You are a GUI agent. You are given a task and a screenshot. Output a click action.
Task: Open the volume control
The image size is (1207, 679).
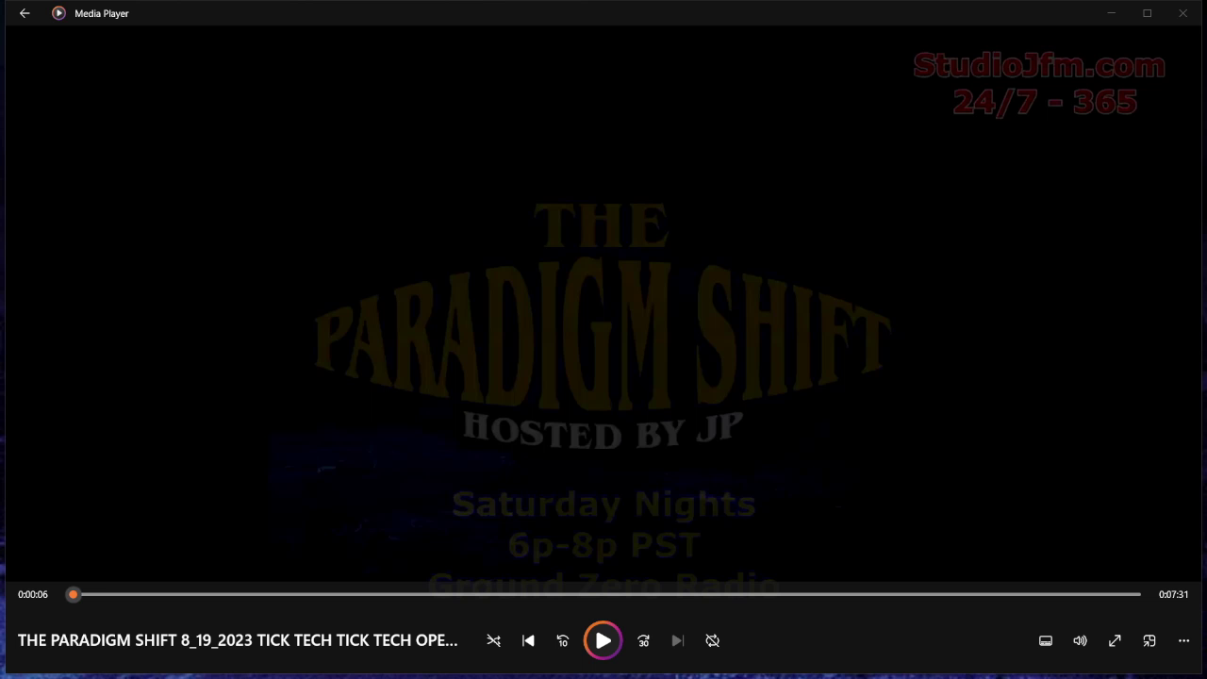(1080, 640)
